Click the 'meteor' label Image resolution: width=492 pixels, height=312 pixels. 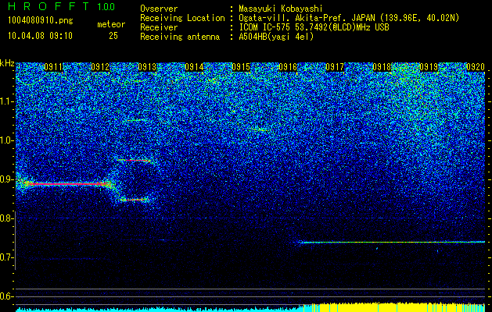pos(111,24)
